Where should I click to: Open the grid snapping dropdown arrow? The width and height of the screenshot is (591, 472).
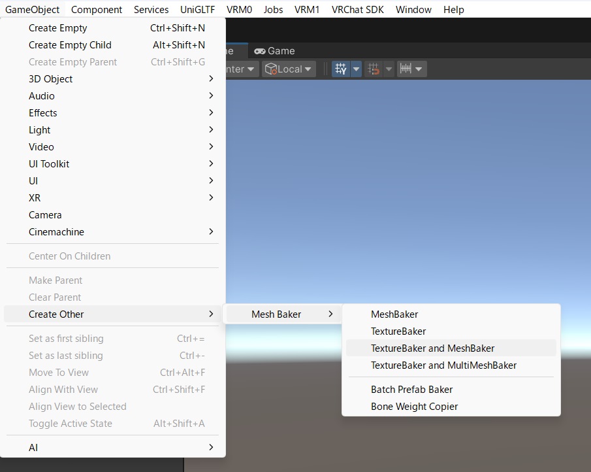389,69
